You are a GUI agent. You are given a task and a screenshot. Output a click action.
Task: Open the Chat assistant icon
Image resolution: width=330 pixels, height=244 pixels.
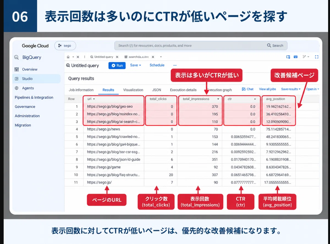click(x=244, y=89)
